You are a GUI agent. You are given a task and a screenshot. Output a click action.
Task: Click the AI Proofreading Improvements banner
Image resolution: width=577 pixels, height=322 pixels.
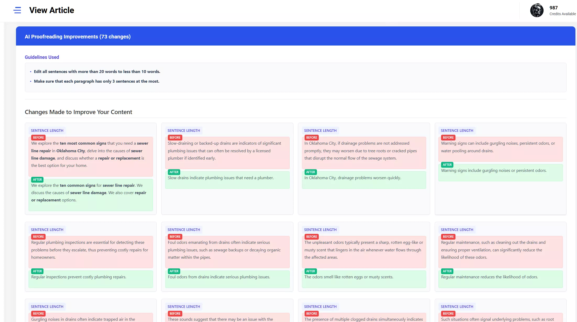click(78, 37)
